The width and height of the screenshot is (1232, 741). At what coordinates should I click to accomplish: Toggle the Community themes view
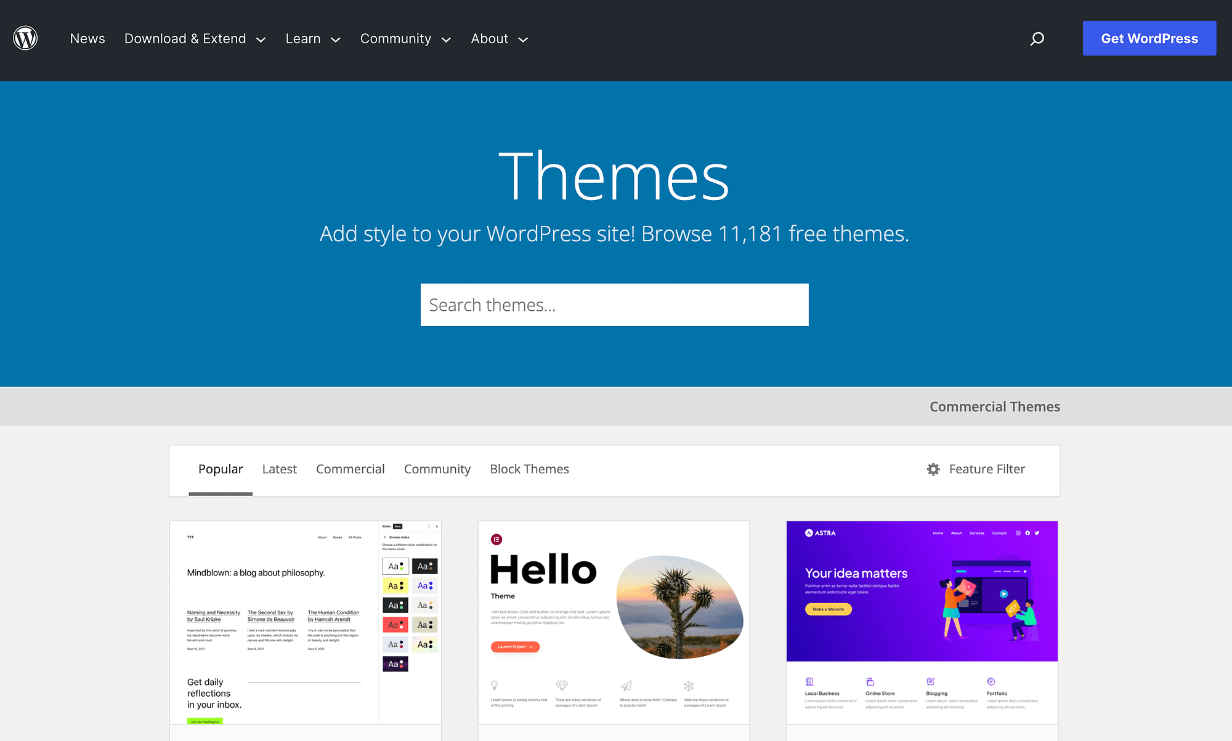pos(437,468)
